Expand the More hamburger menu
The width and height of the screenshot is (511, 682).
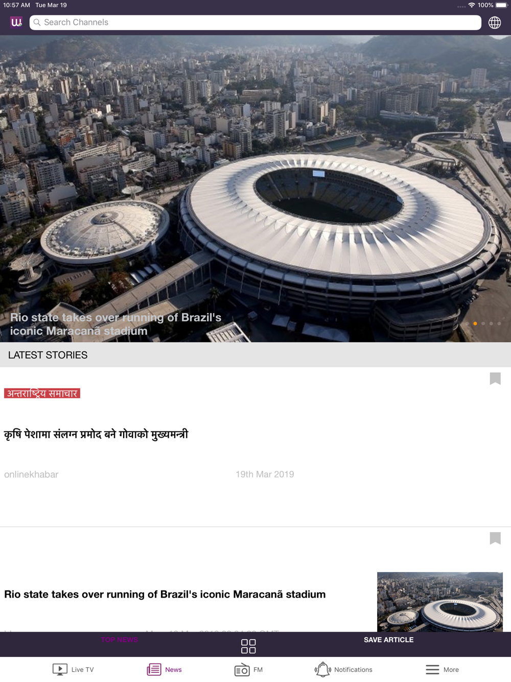443,669
